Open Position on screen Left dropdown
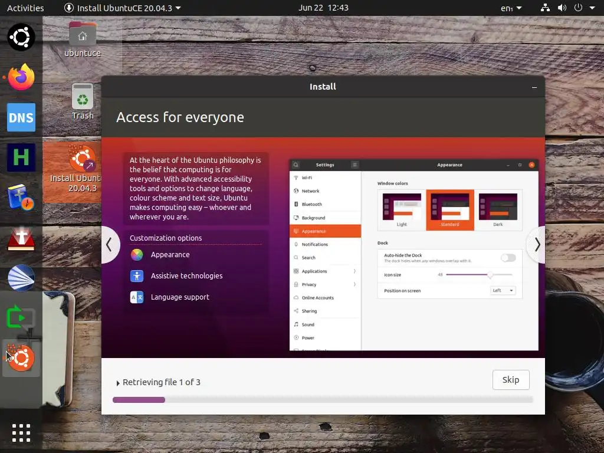Image resolution: width=604 pixels, height=453 pixels. click(x=503, y=290)
